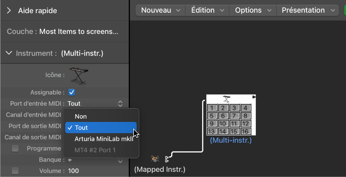Check the Volume checkbox
The height and width of the screenshot is (177, 346).
point(15,171)
